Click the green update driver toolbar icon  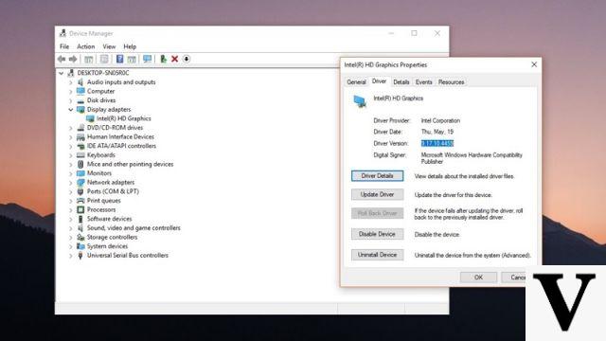tap(163, 59)
